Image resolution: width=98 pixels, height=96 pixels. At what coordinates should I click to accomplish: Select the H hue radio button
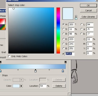64,24
